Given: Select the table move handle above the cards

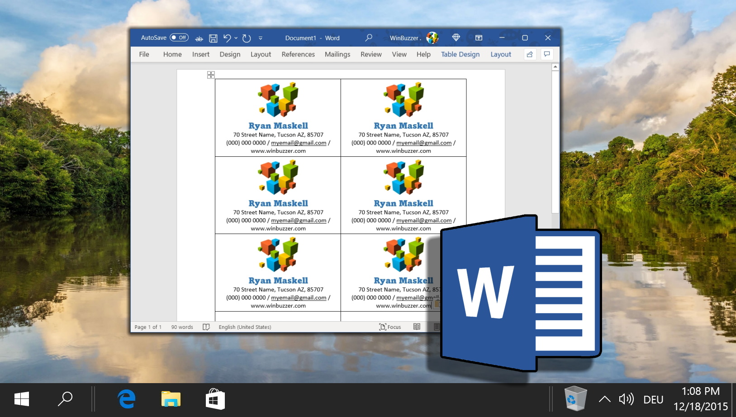Looking at the screenshot, I should [x=211, y=75].
